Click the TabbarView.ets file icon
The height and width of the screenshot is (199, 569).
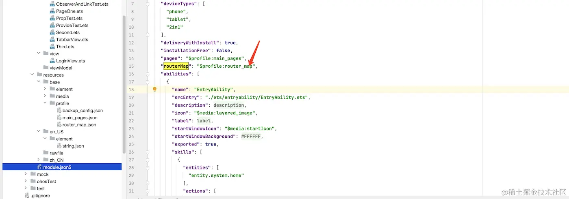click(52, 40)
